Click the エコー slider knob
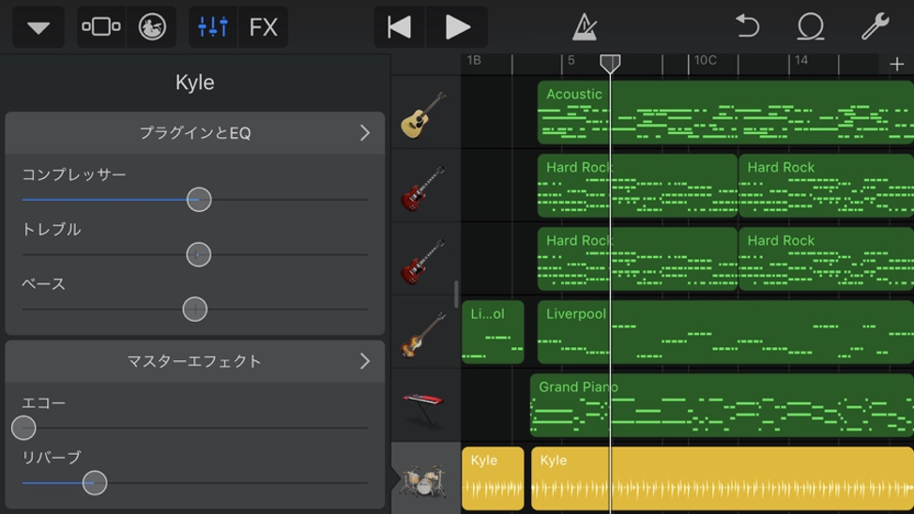 tap(23, 429)
